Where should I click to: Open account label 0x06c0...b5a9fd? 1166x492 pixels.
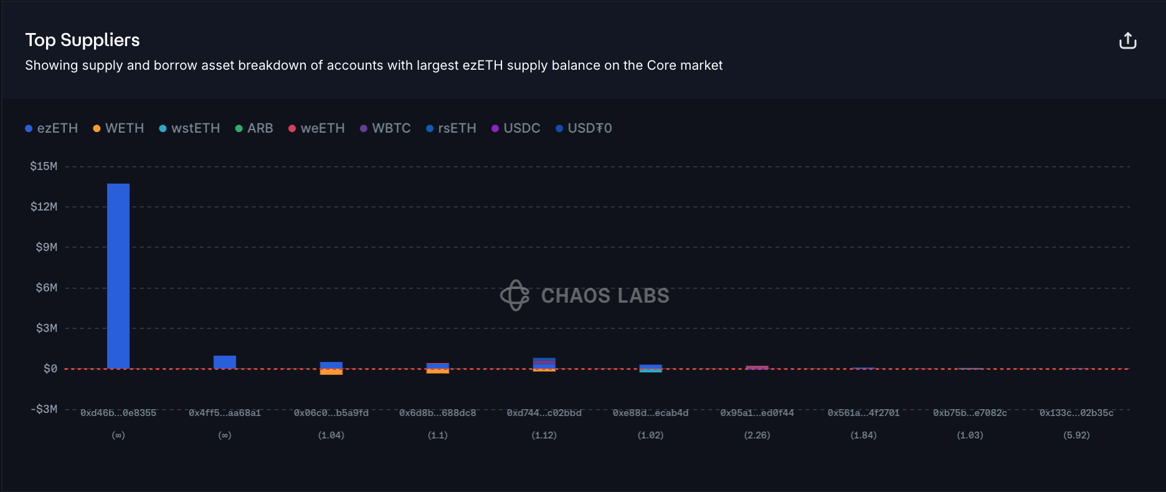tap(331, 413)
